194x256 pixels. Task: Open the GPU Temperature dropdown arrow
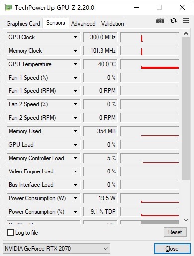pos(75,64)
